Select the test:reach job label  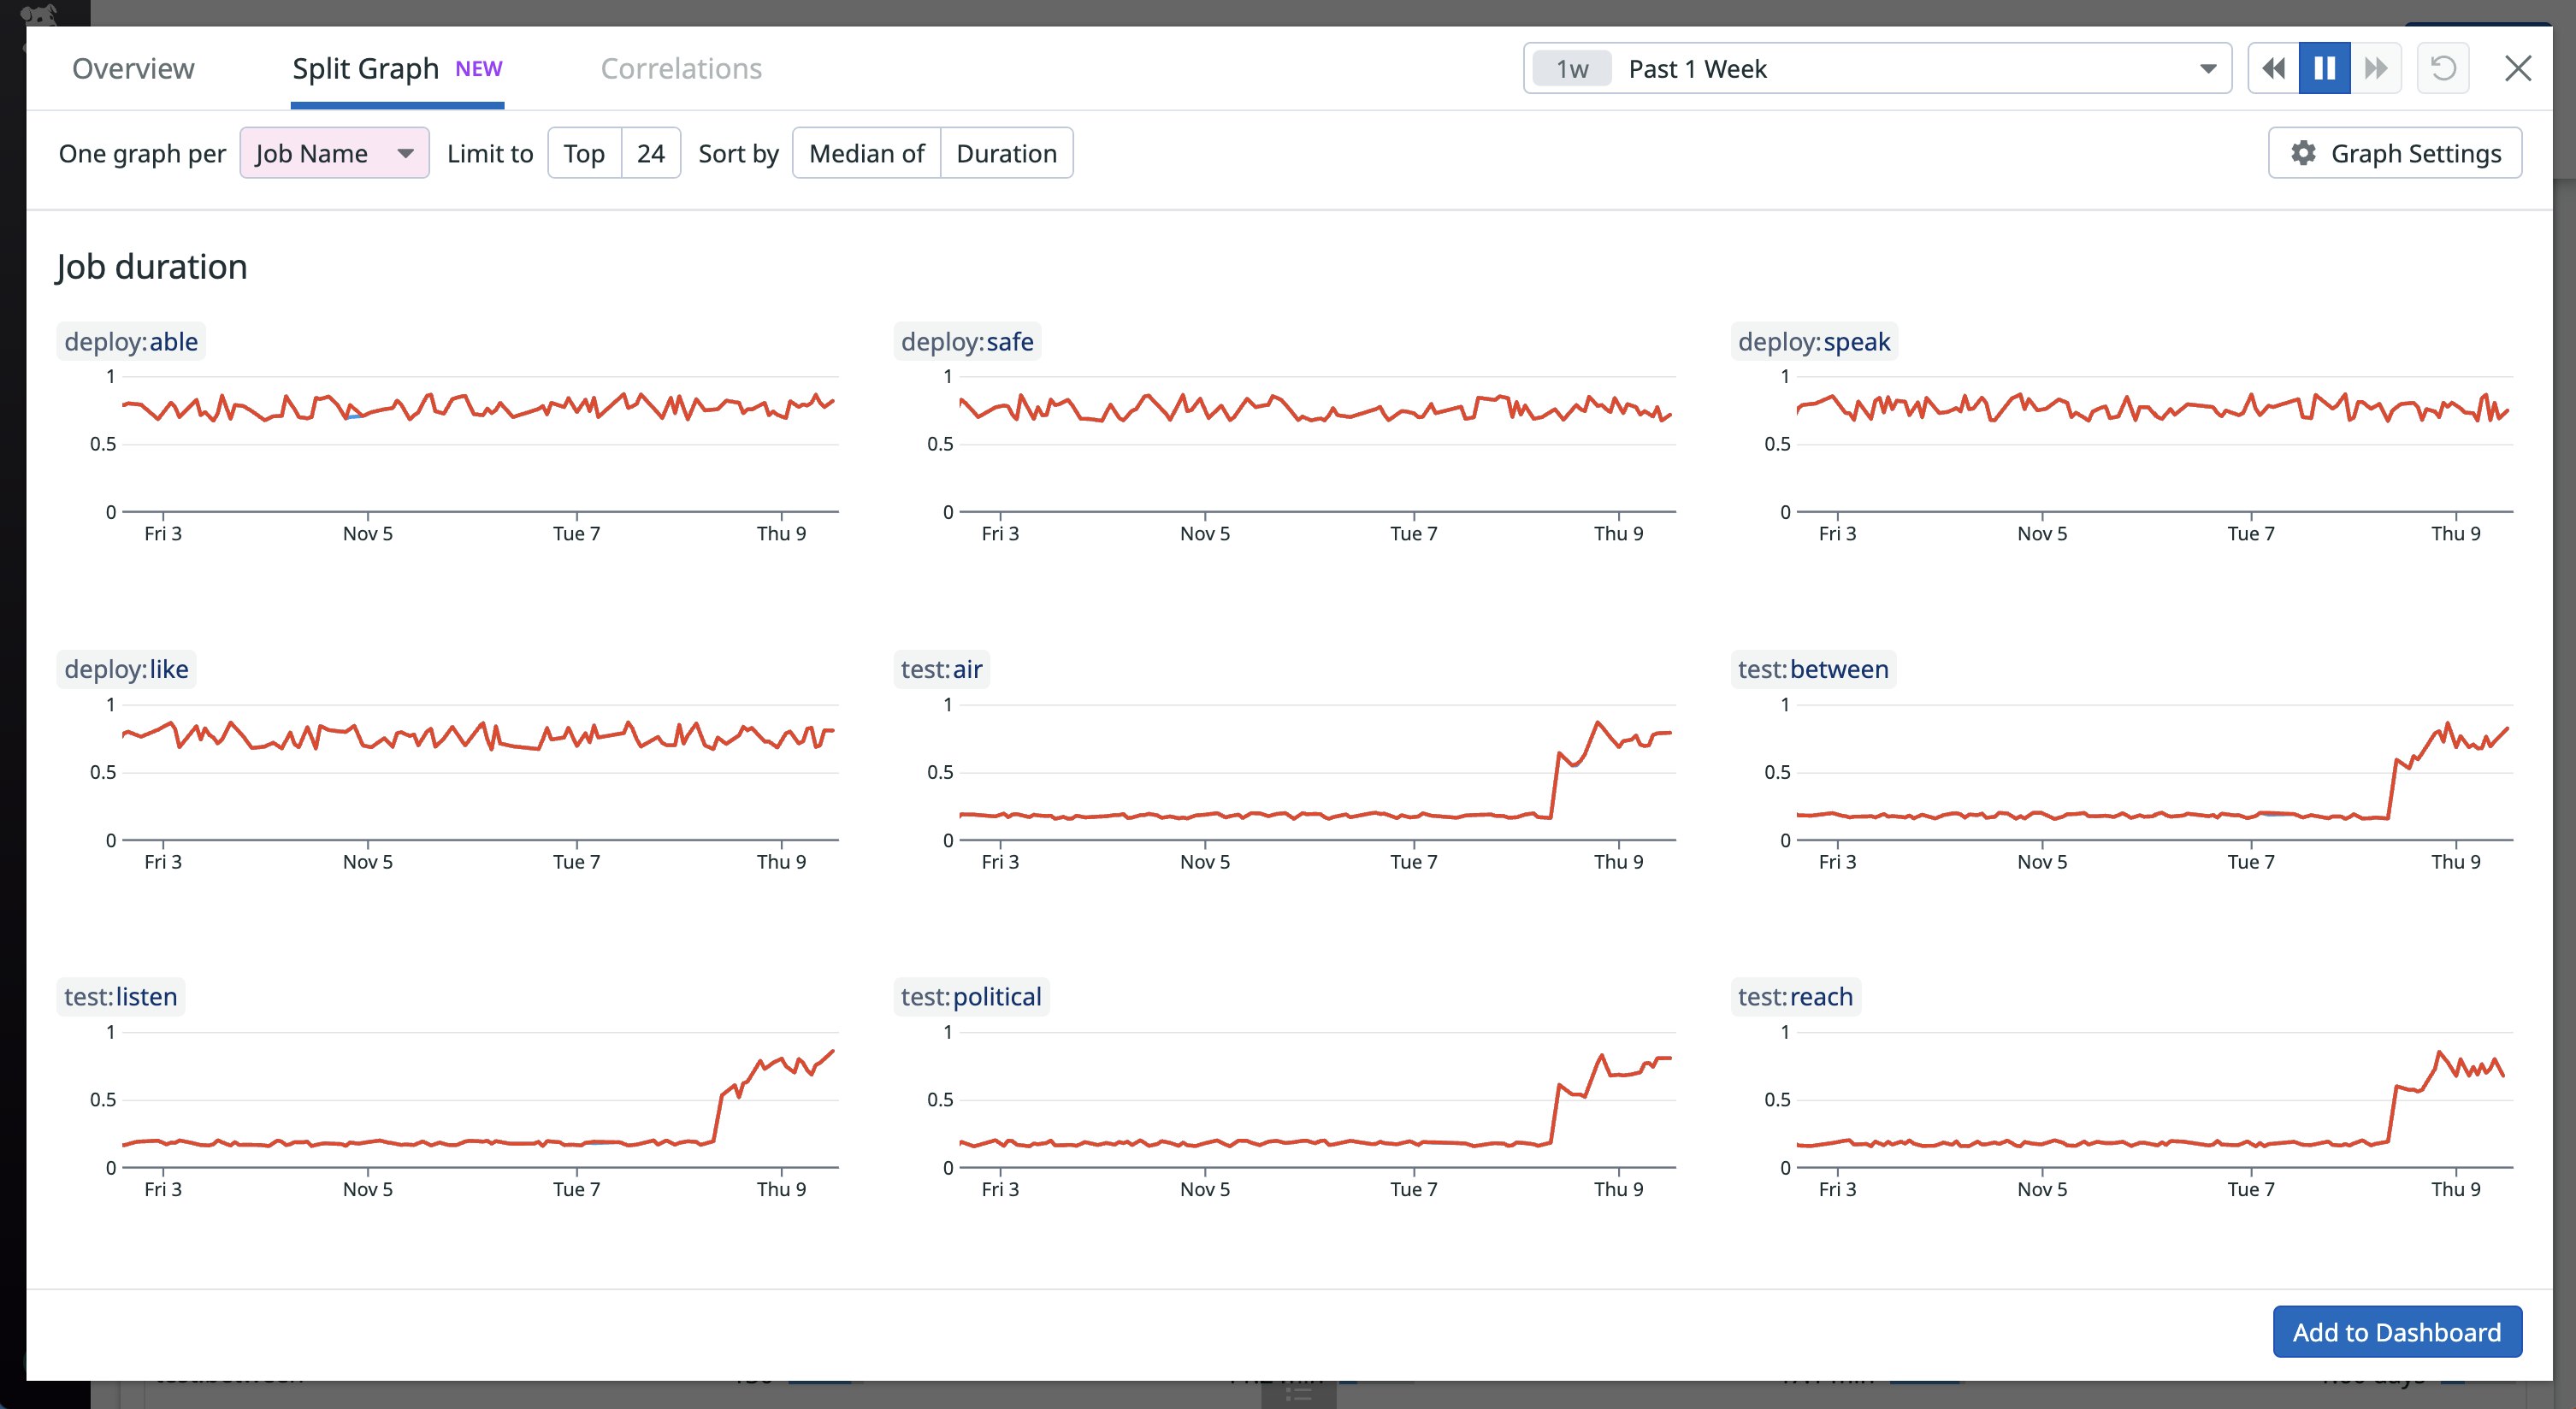tap(1794, 996)
